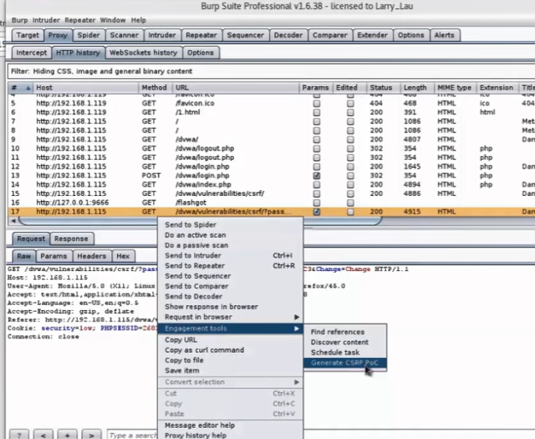The width and height of the screenshot is (535, 439).
Task: Switch to the Intercept sub-tab
Action: (32, 53)
